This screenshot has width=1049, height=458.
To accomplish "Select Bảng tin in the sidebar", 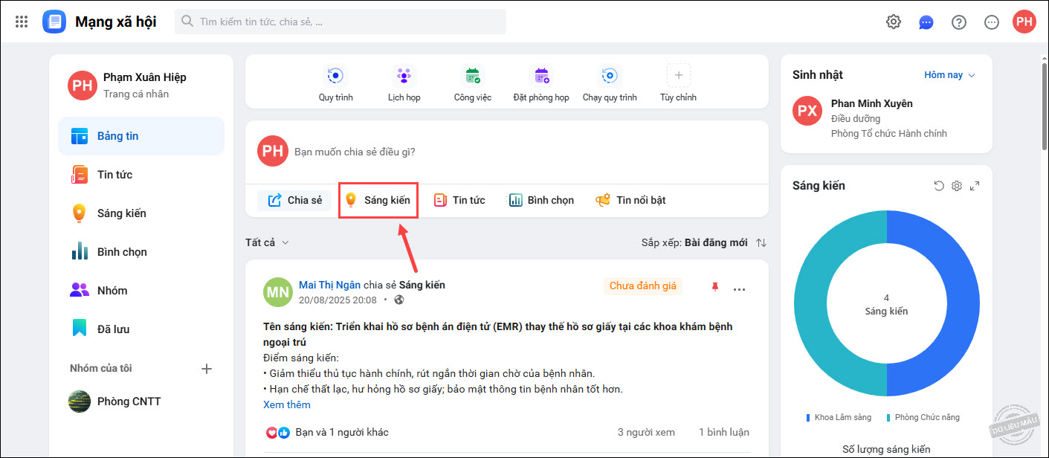I will coord(141,136).
